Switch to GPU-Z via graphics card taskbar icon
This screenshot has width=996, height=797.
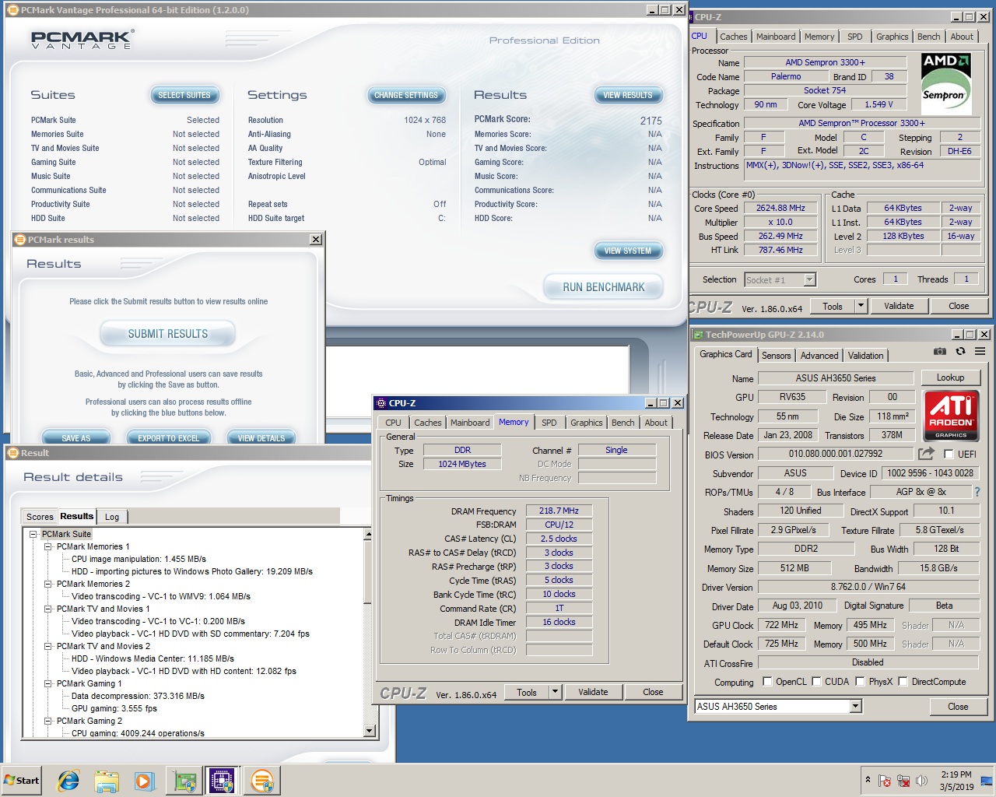(x=185, y=781)
